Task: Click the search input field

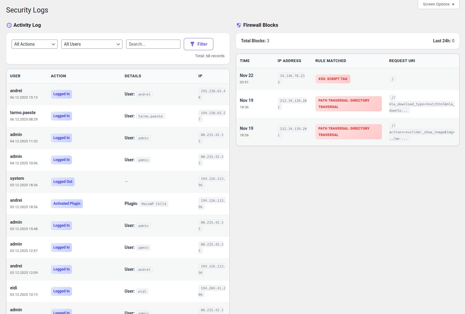Action: [x=153, y=44]
